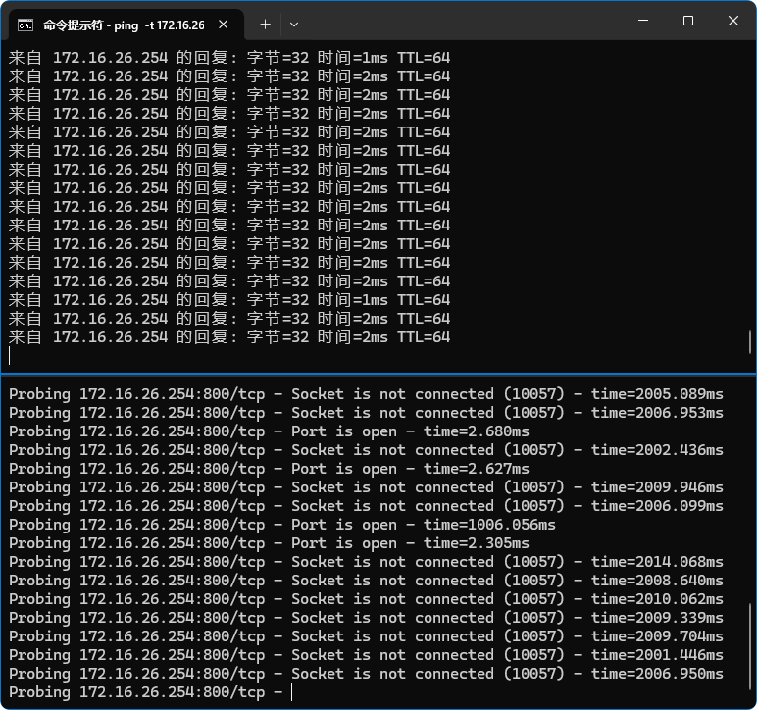Image resolution: width=757 pixels, height=710 pixels.
Task: Click the line showing time=1006.056ms
Action: pos(282,525)
